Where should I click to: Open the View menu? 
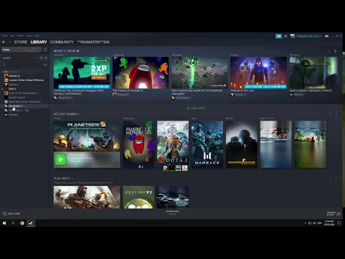coord(12,36)
